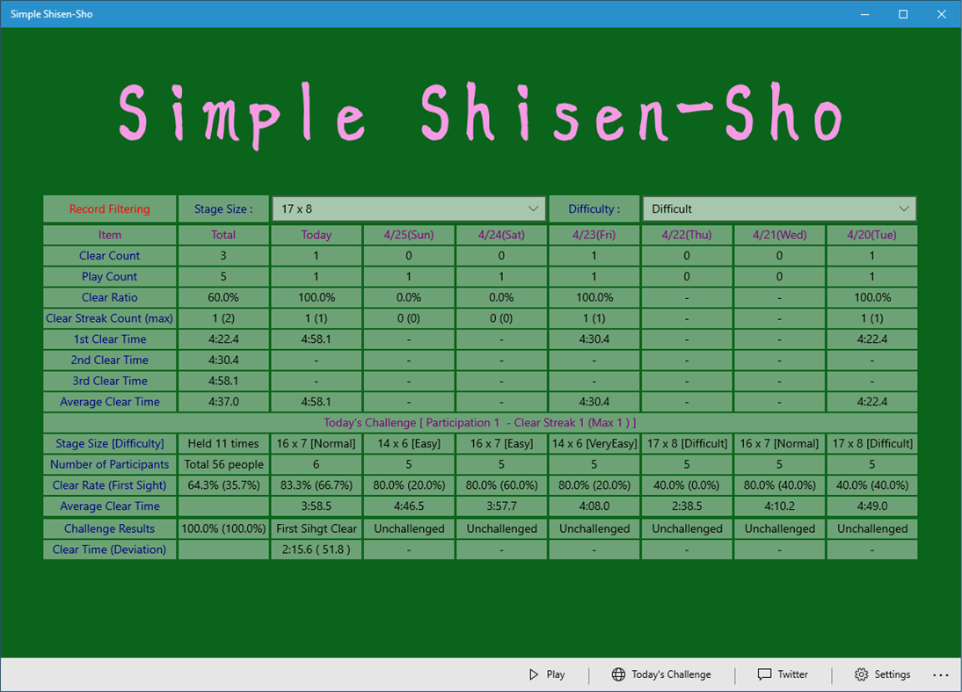
Task: Select the Clear Count row header
Action: (x=109, y=255)
